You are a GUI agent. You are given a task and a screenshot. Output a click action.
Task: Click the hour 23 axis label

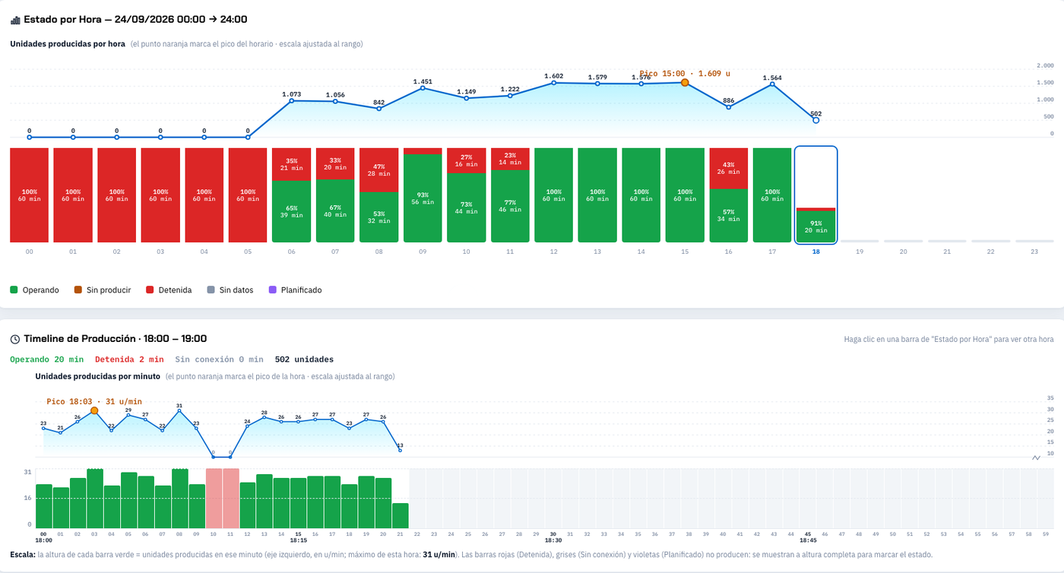point(1034,252)
